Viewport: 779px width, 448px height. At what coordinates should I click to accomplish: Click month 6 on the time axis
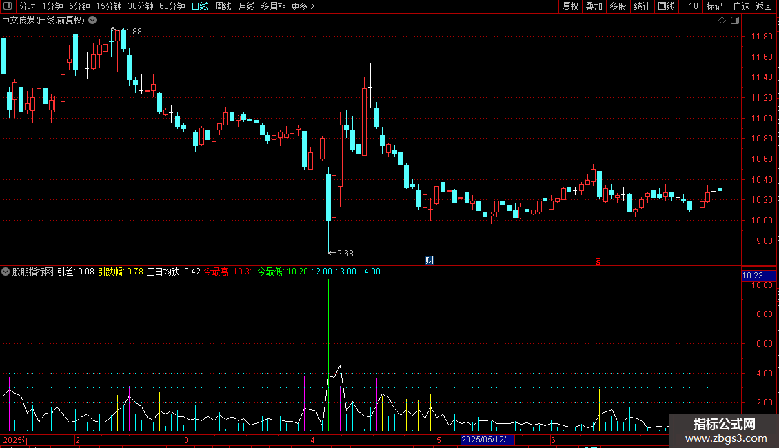(552, 440)
